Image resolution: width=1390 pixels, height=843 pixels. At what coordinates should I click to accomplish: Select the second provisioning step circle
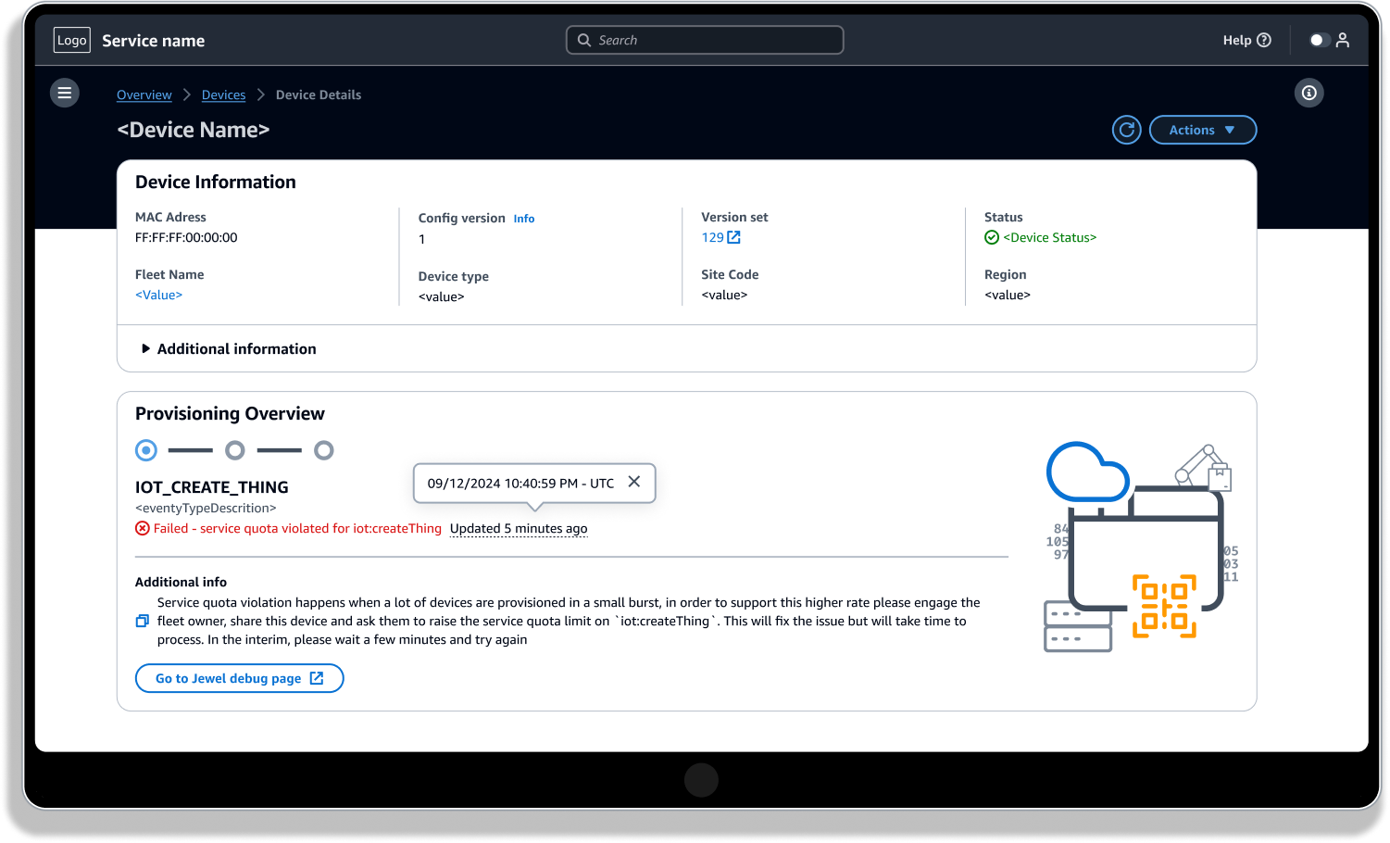pyautogui.click(x=235, y=450)
